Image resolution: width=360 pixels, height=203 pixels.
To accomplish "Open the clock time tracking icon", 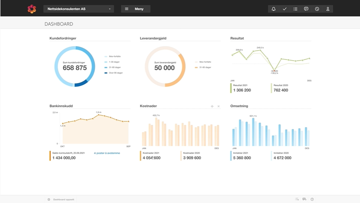I will point(317,9).
